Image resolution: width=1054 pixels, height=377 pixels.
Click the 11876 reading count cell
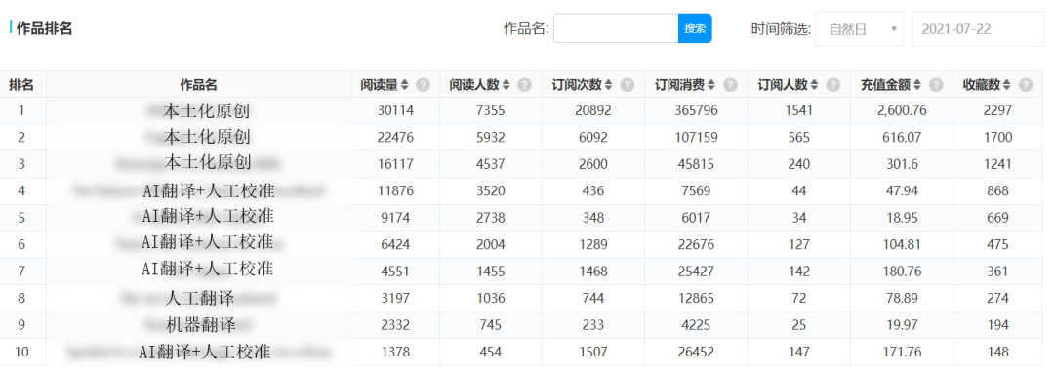(396, 191)
